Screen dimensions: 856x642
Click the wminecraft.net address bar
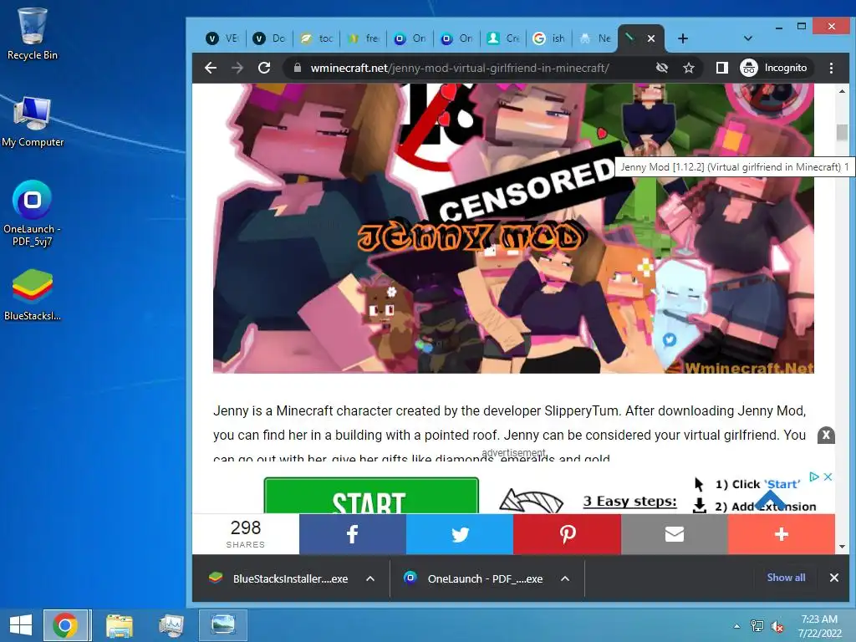460,68
